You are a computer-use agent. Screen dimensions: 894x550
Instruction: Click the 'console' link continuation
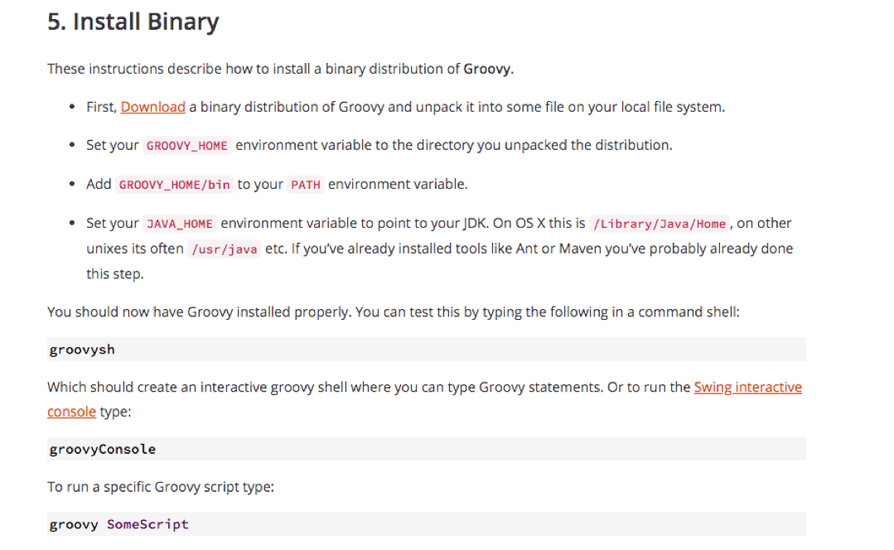(x=71, y=412)
